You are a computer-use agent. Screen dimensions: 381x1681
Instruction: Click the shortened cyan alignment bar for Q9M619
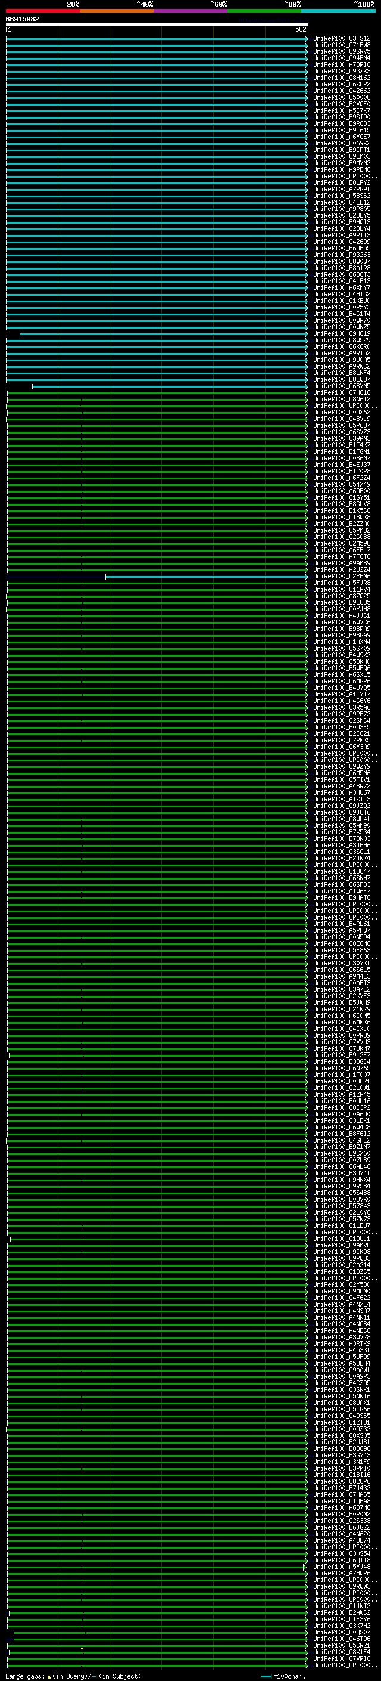click(x=164, y=333)
